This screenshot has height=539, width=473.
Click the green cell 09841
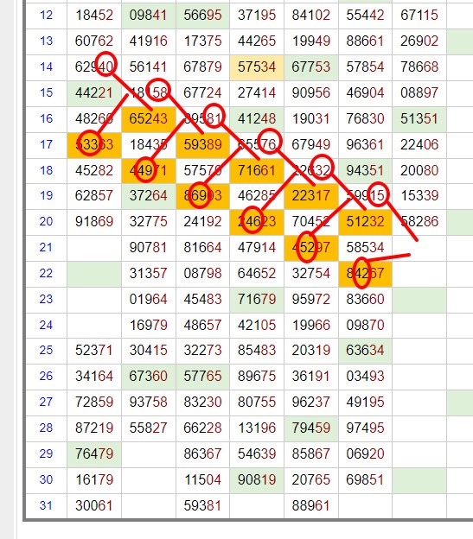tap(149, 16)
